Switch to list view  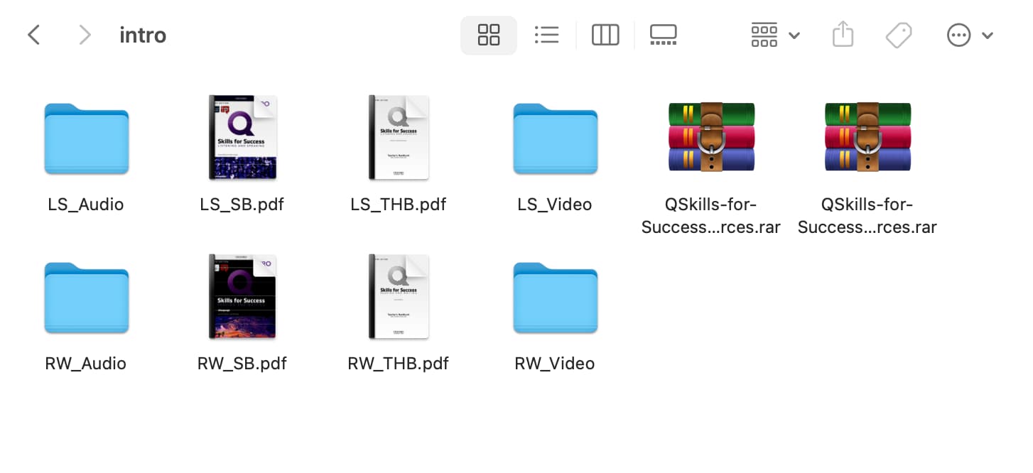click(546, 35)
